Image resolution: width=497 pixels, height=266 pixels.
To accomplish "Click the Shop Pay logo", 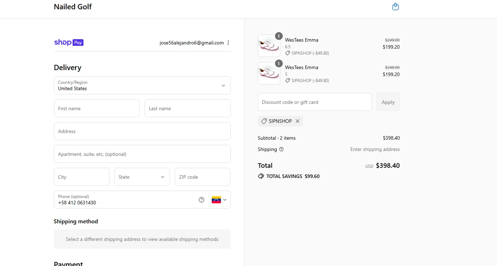I will point(69,42).
